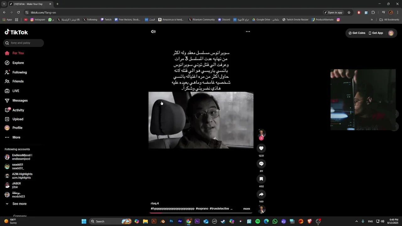402x226 pixels.
Task: Open the Apps bookmark shortcut
Action: [7, 19]
